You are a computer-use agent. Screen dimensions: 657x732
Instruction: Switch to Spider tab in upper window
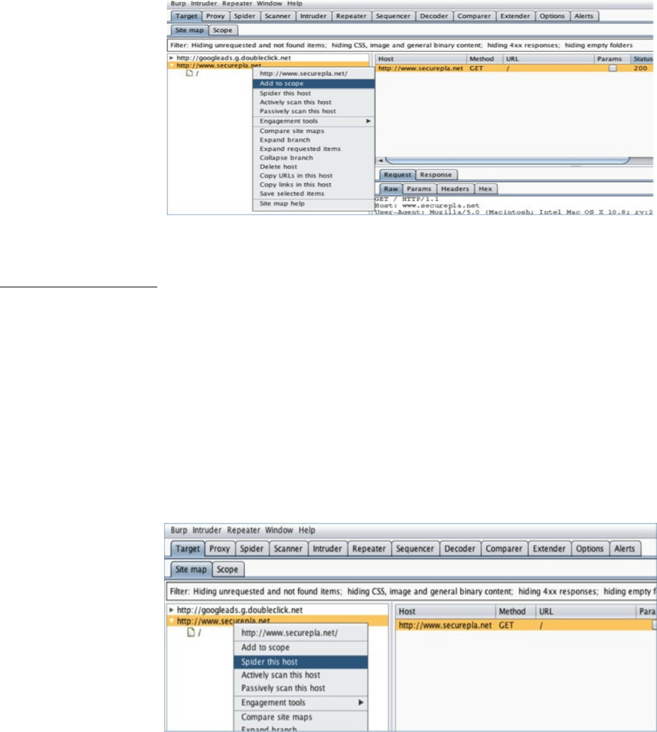point(244,16)
